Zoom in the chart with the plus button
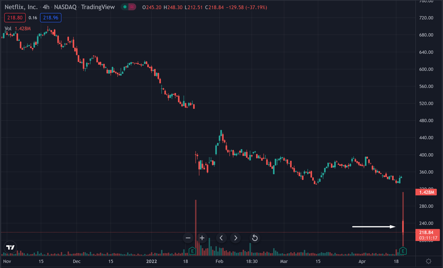Viewport: 443px width, 268px height. [x=202, y=238]
